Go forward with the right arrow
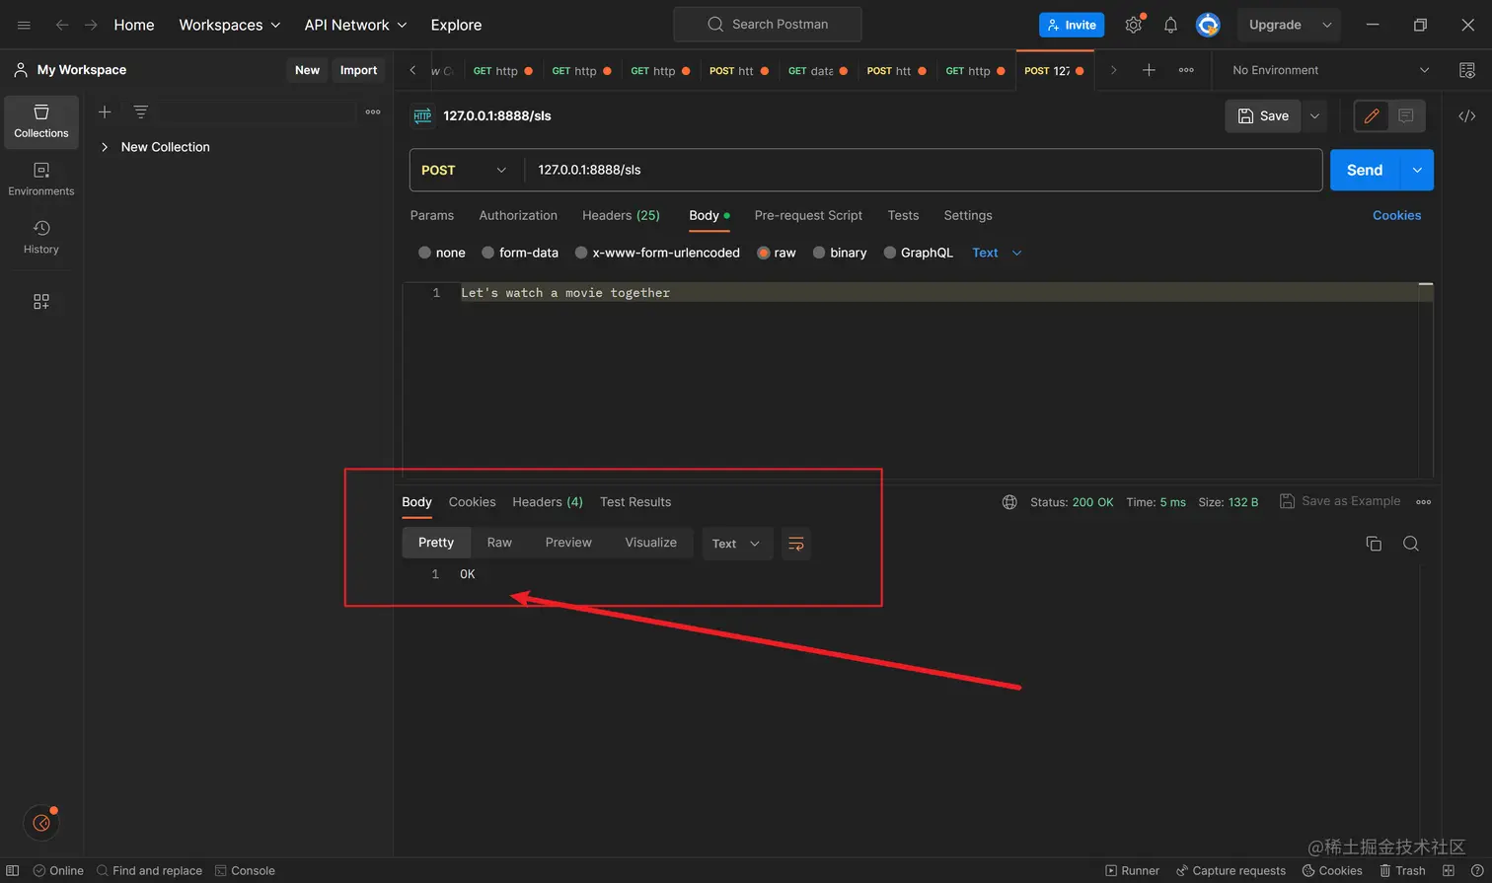Viewport: 1492px width, 883px height. tap(91, 25)
